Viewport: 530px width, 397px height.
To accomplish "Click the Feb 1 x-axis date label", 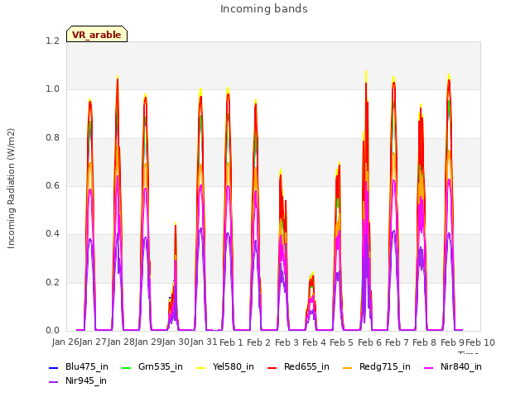I will coord(231,342).
